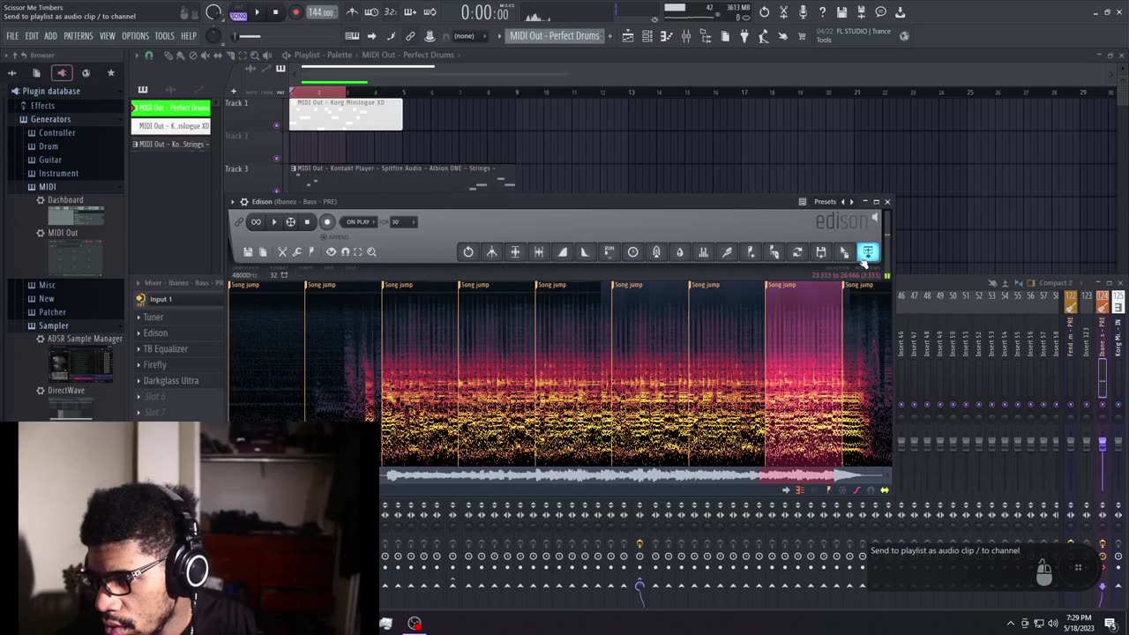1129x635 pixels.
Task: Select the TB Equalizer effect slot
Action: pos(166,349)
